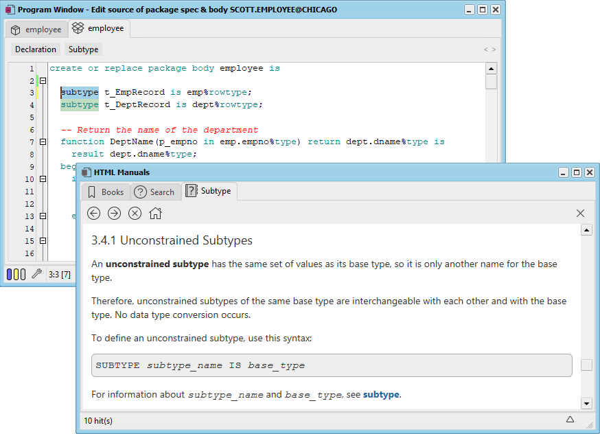600x434 pixels.
Task: Click the highlighted subtype keyword on line 3
Action: (x=80, y=92)
